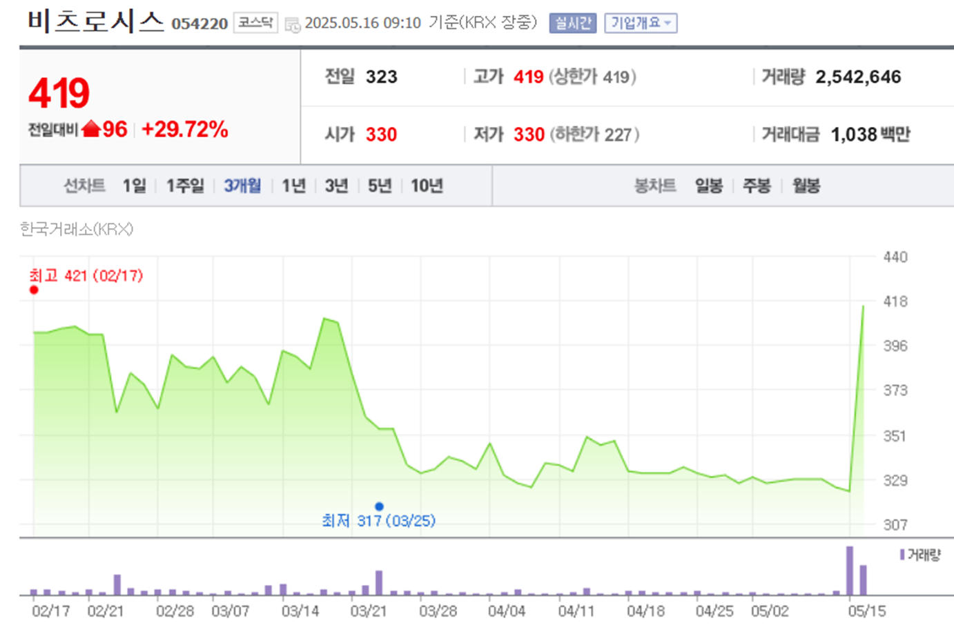The width and height of the screenshot is (954, 636).
Task: Click the 05/15 date axis label
Action: [x=867, y=611]
